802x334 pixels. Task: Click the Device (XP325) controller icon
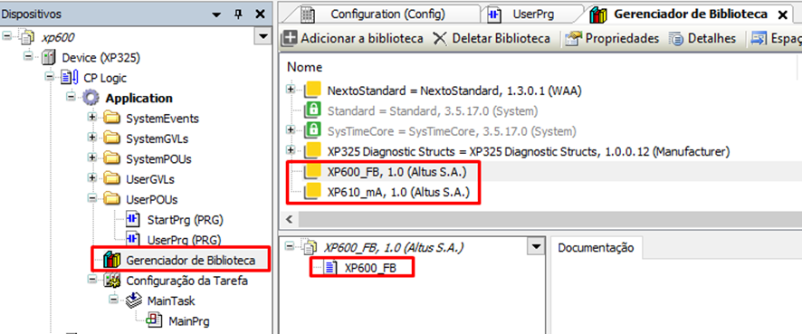pyautogui.click(x=48, y=58)
